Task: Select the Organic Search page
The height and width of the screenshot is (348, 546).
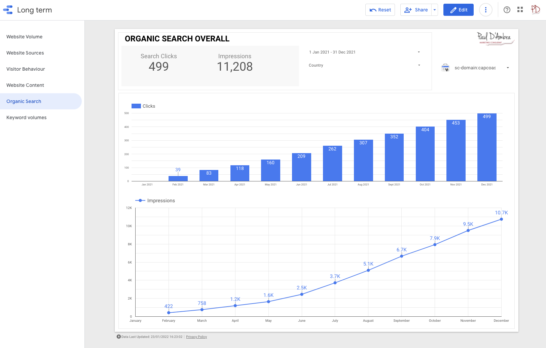Action: [x=41, y=101]
